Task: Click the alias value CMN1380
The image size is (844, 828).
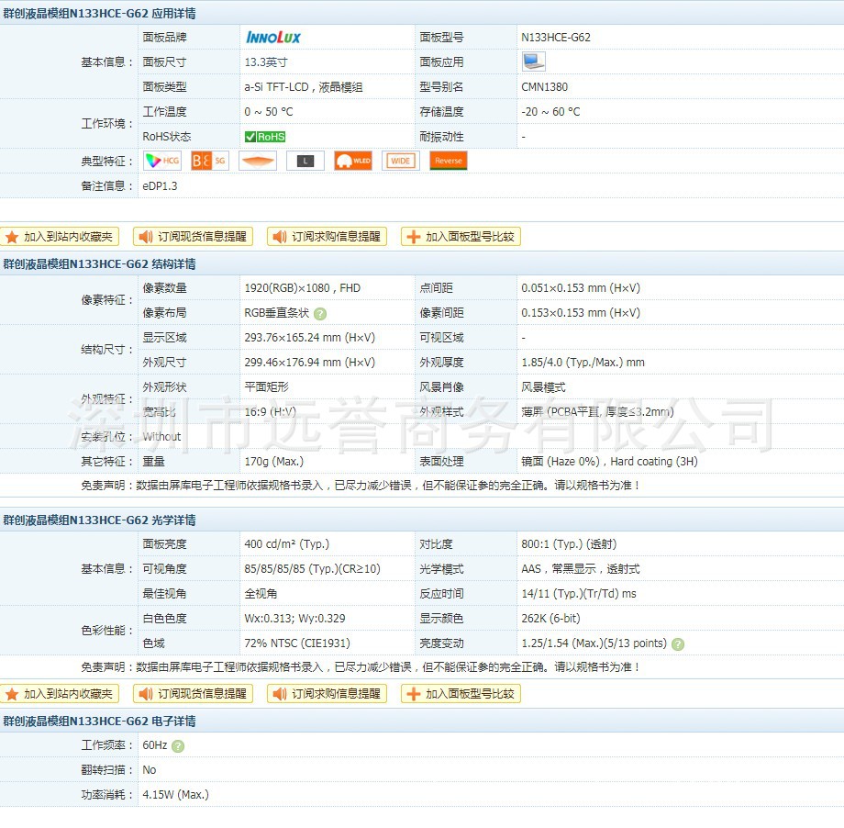Action: (544, 86)
